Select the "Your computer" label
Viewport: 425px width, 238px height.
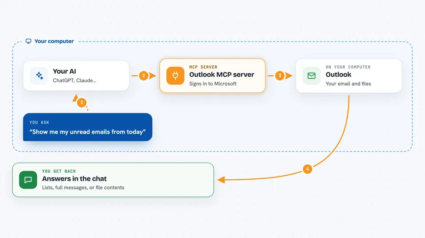(x=54, y=41)
